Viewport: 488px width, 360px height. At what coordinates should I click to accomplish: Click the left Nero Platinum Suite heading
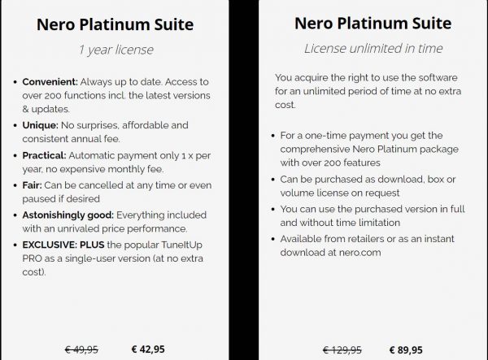(115, 24)
